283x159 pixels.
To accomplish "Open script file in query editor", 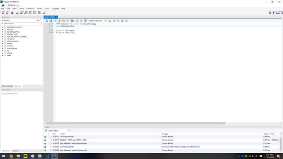I will point(47,21).
